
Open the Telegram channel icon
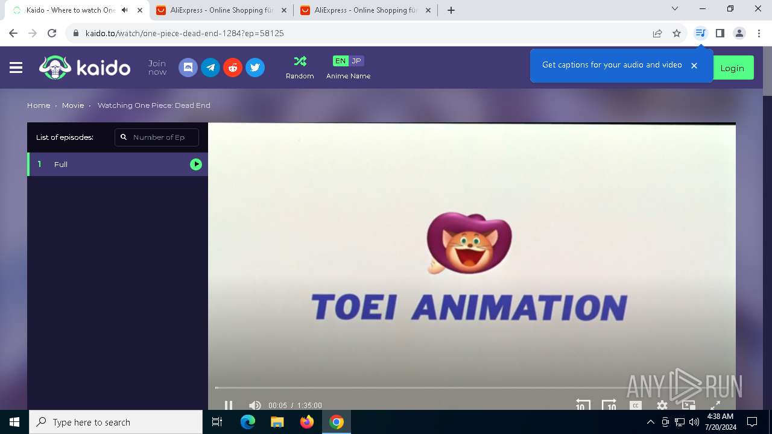click(x=210, y=68)
